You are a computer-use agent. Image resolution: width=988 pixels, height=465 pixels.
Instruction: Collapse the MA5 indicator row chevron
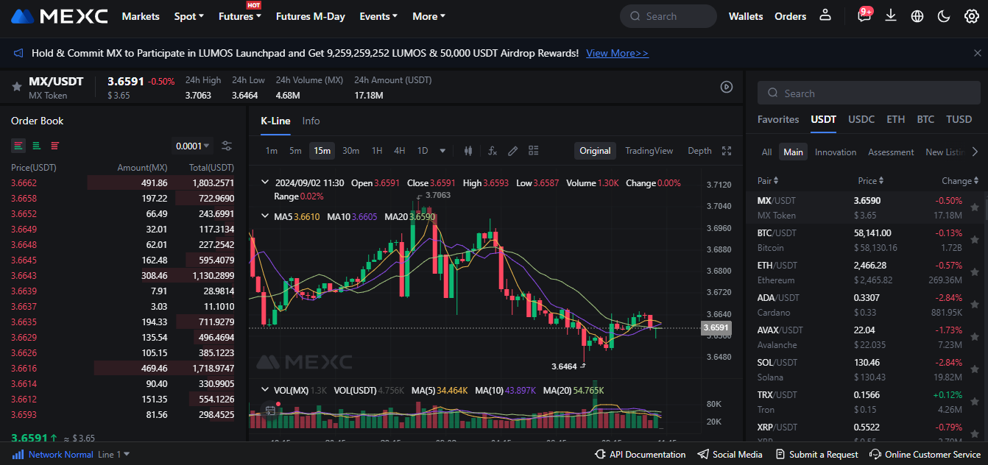pos(265,216)
